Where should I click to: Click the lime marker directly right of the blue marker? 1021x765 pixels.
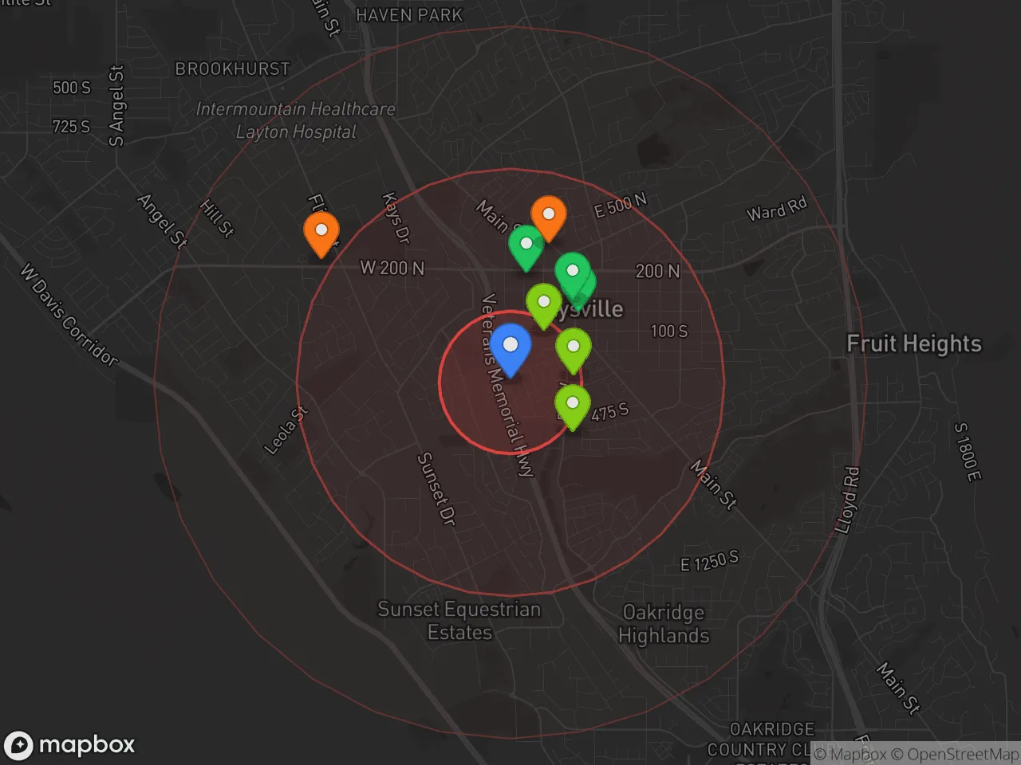coord(573,349)
